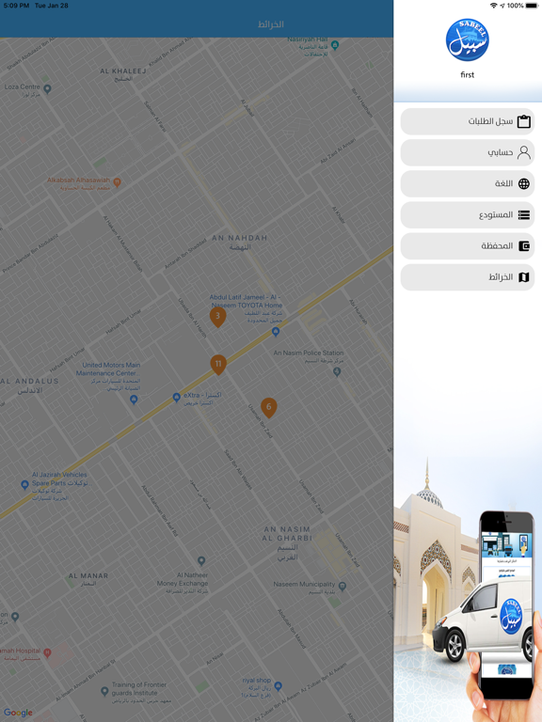Tap the van and phone promotional image
The width and height of the screenshot is (542, 722).
click(468, 589)
